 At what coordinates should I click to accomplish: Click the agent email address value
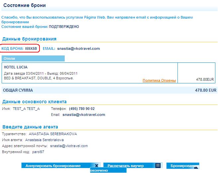point(69,146)
